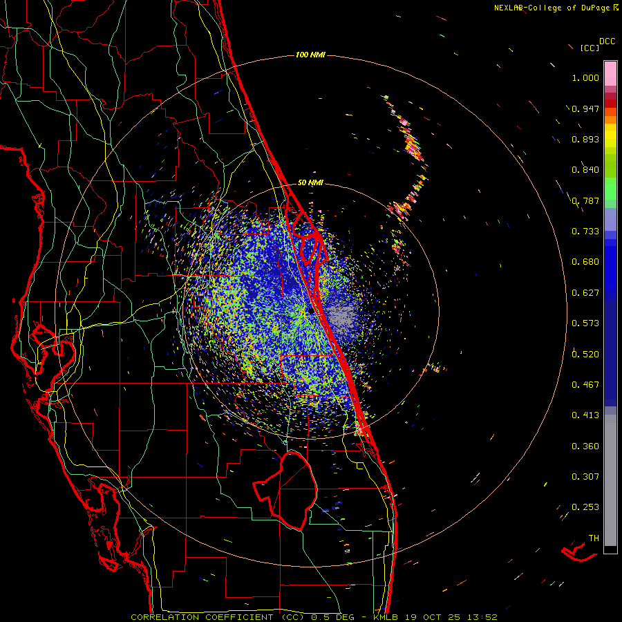The width and height of the screenshot is (622, 622).
Task: Click the 1.000 scale value
Action: click(585, 77)
